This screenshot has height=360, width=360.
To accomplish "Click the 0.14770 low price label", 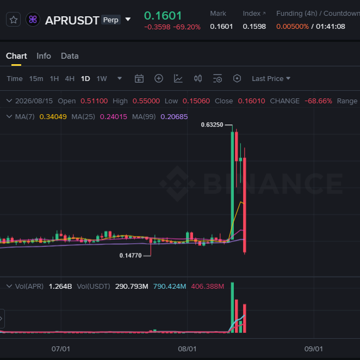I will [x=131, y=256].
